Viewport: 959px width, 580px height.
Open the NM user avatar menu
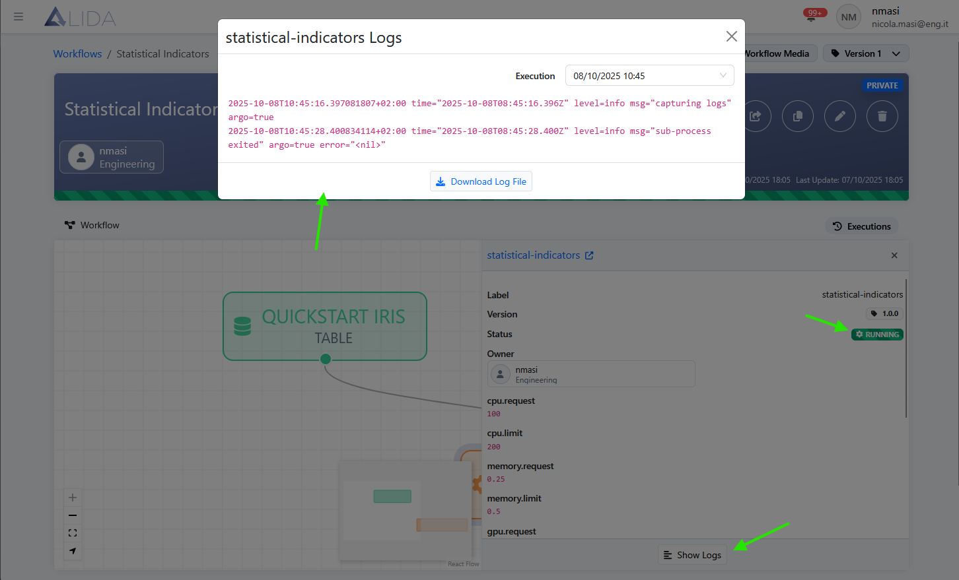(849, 17)
